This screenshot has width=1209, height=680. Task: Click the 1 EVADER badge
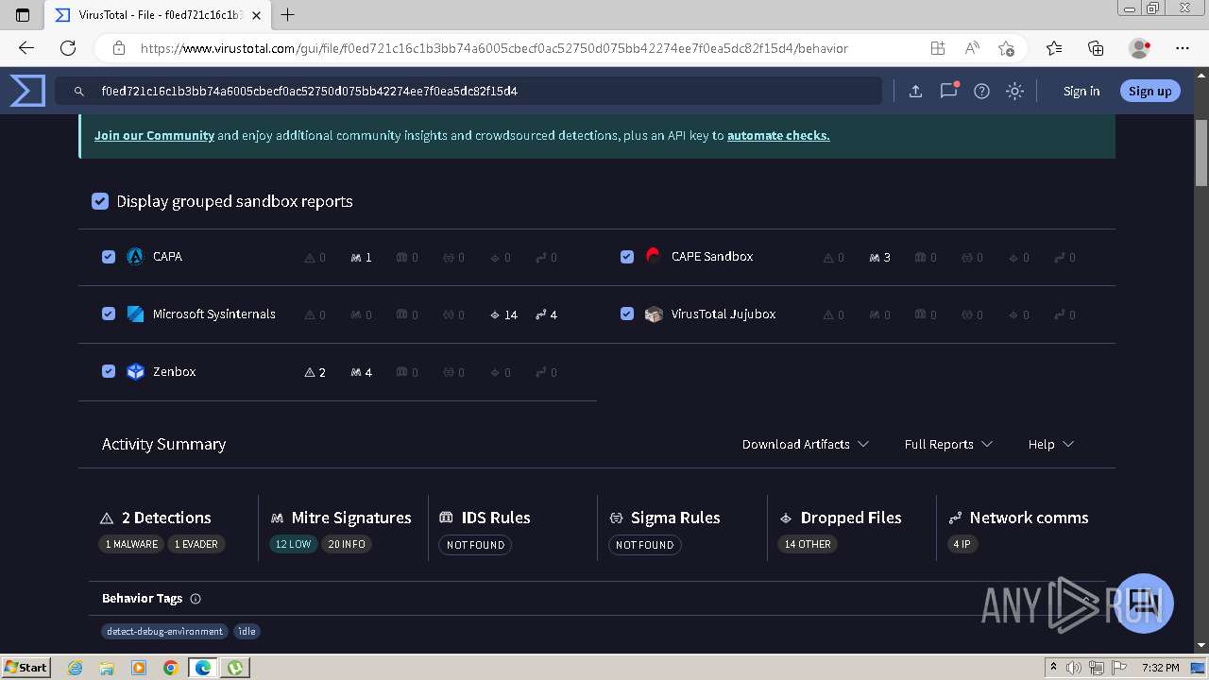196,544
